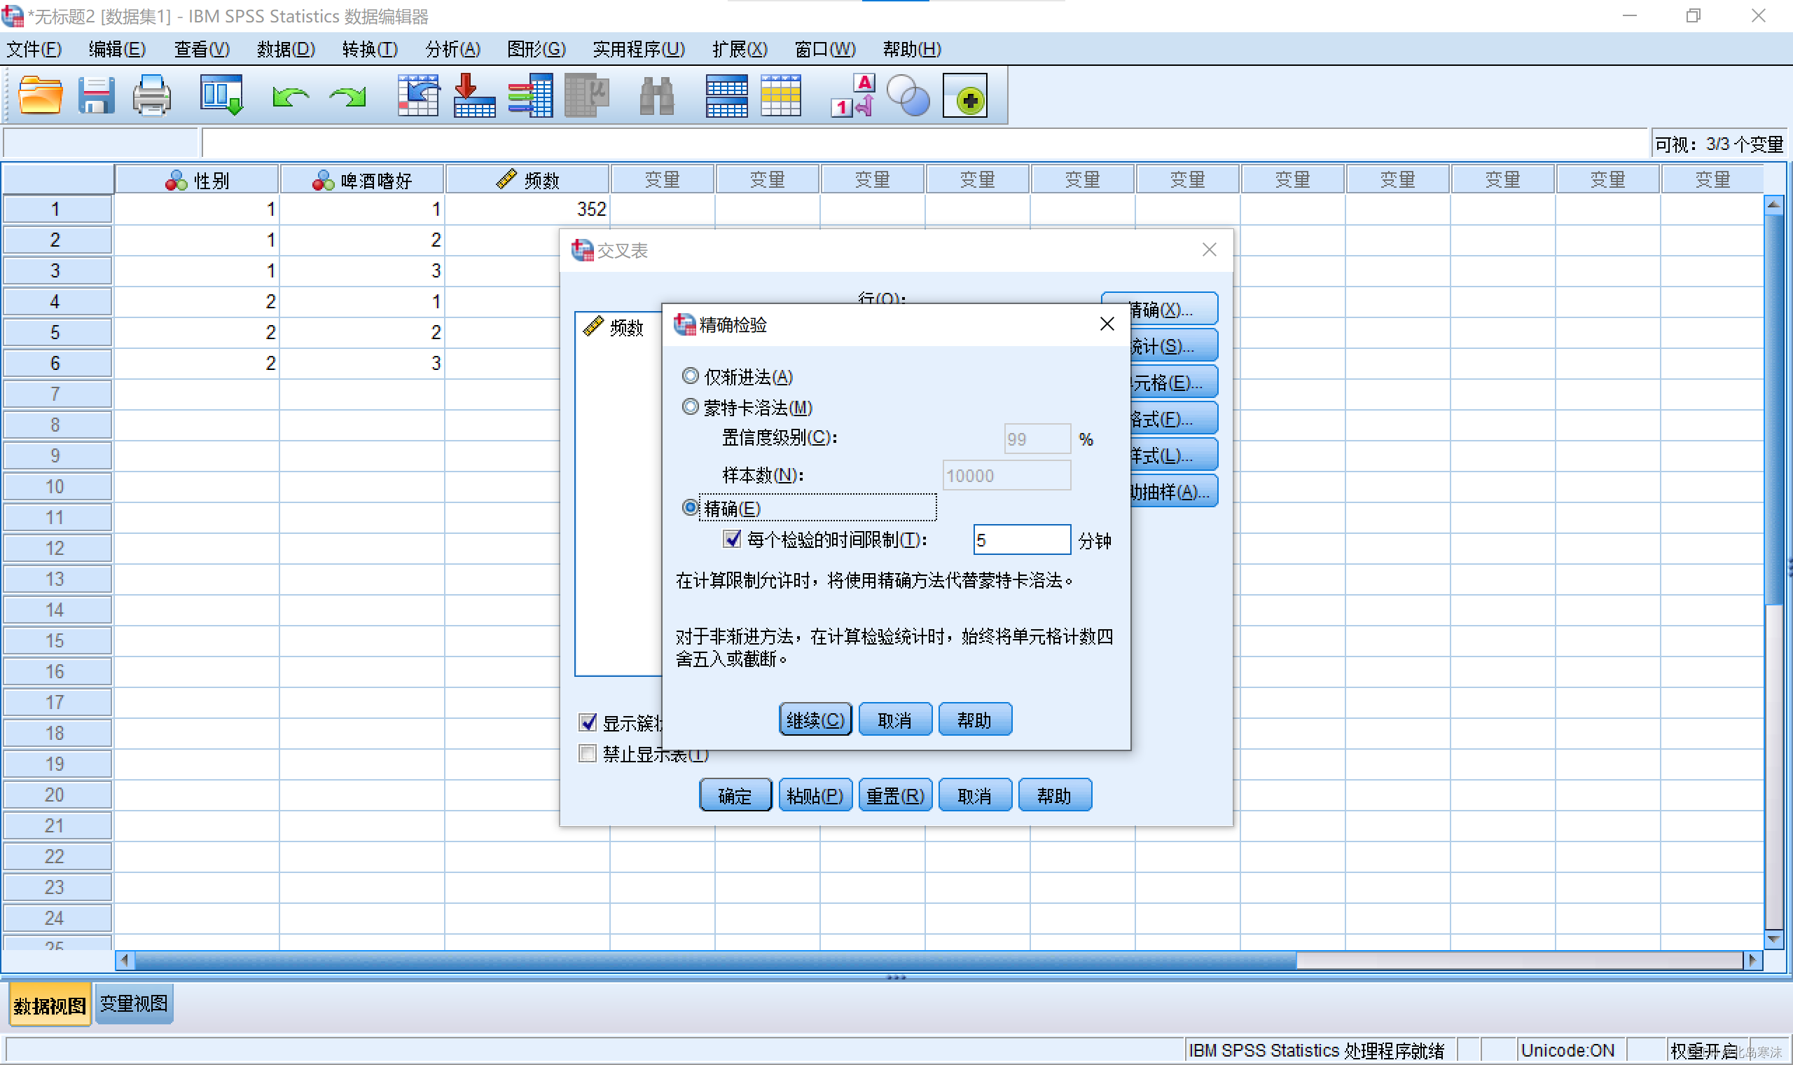Open the 分析 (Analyze) menu

(452, 49)
